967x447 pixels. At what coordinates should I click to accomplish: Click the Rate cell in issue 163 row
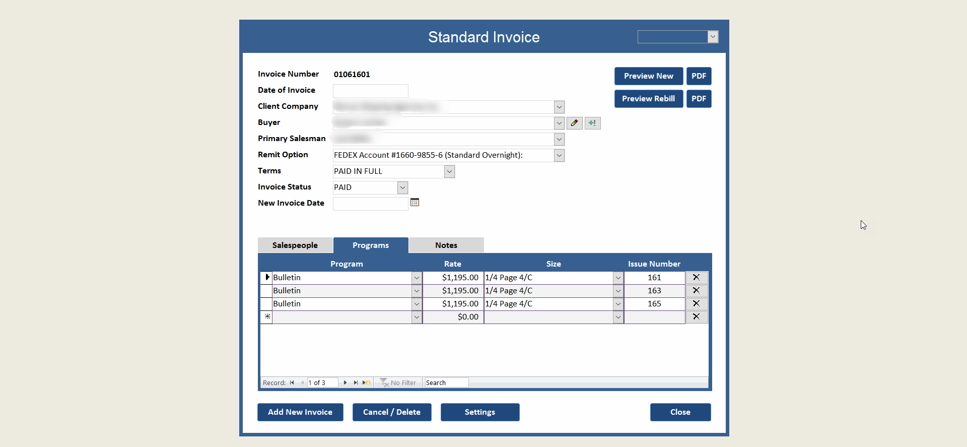[453, 291]
